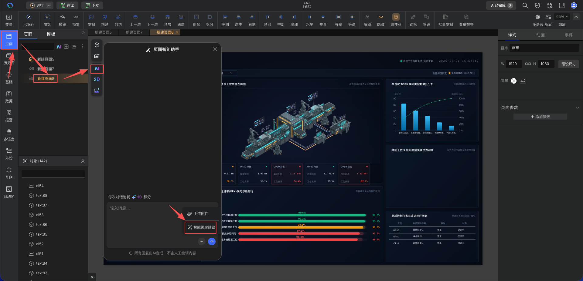Collapse the top toolbar with chevron
The image size is (583, 281).
576,17
